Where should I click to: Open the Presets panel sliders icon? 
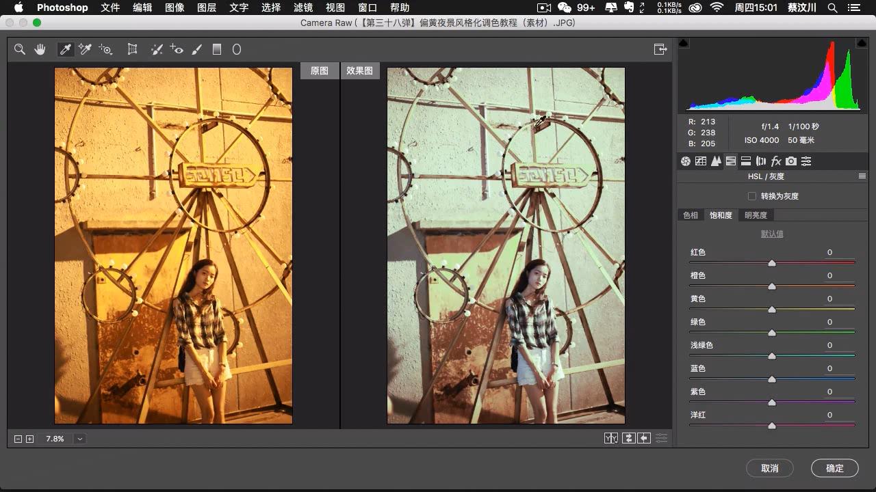click(x=806, y=161)
